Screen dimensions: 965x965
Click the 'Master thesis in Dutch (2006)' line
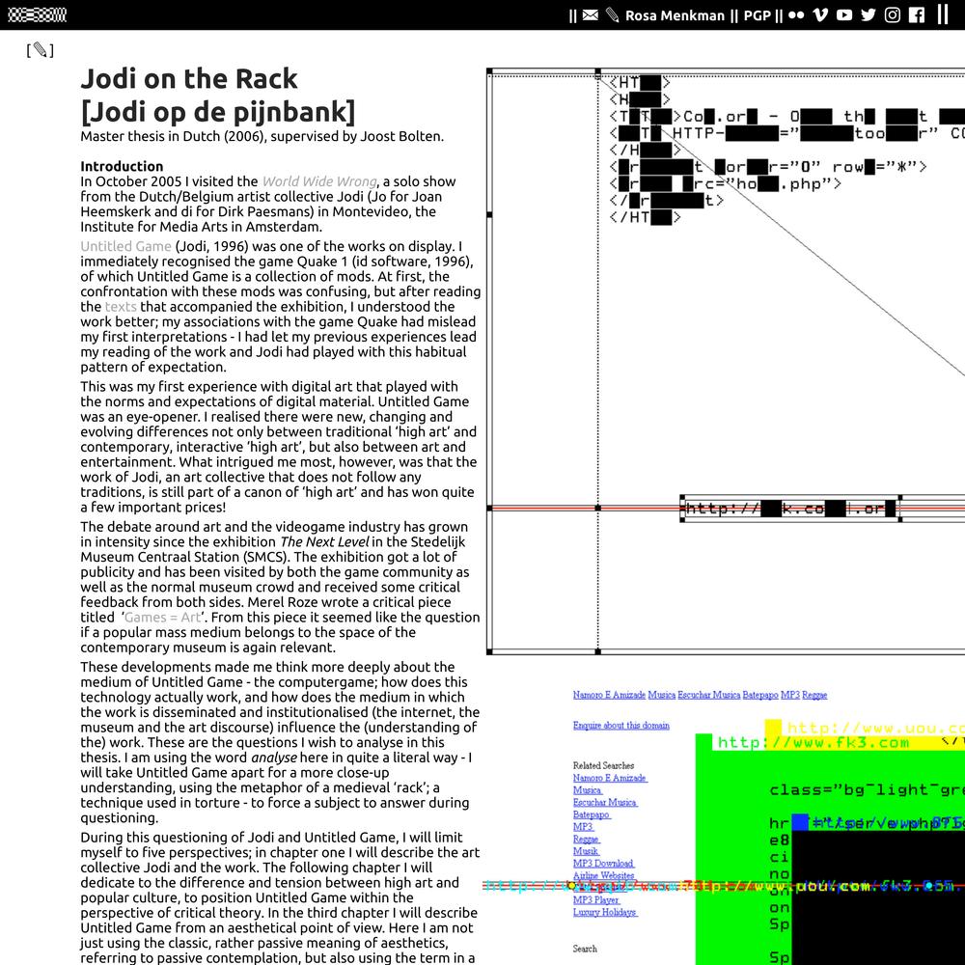pyautogui.click(x=262, y=136)
